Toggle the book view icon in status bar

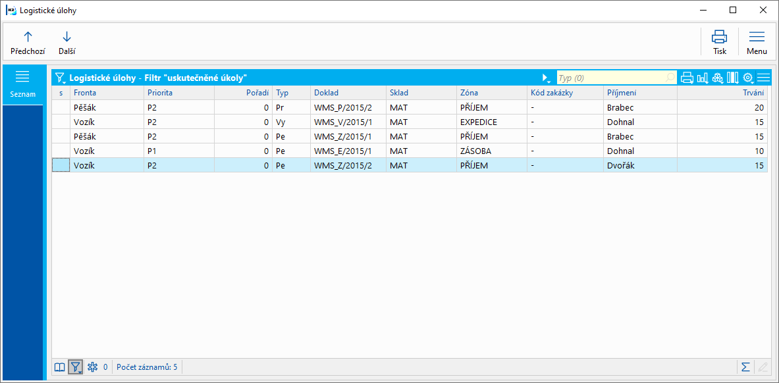[x=60, y=367]
